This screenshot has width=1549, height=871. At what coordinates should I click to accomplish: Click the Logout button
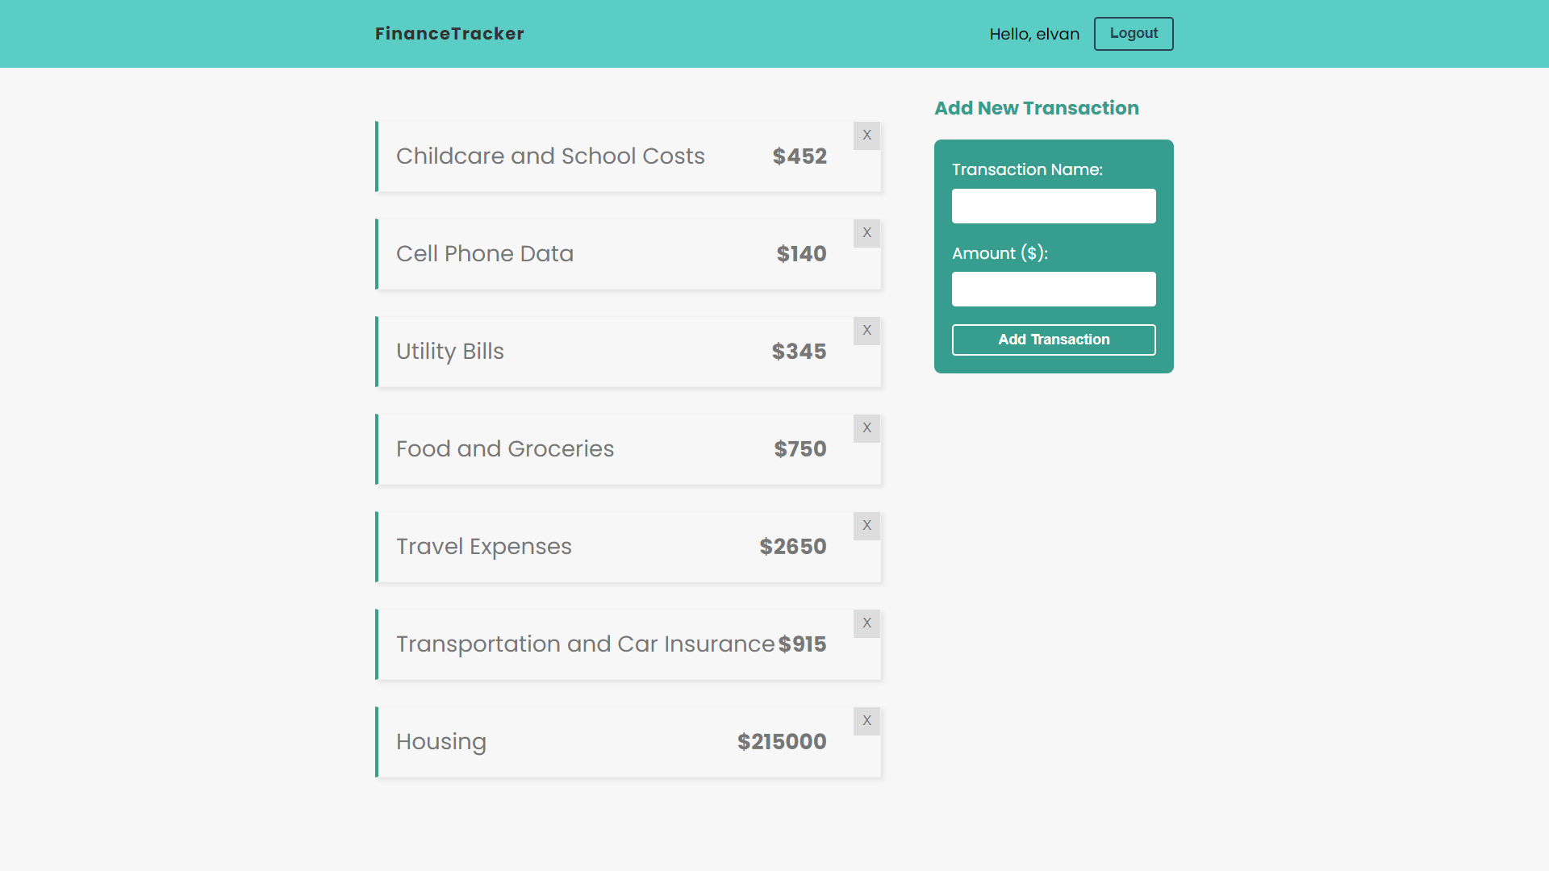coord(1133,33)
